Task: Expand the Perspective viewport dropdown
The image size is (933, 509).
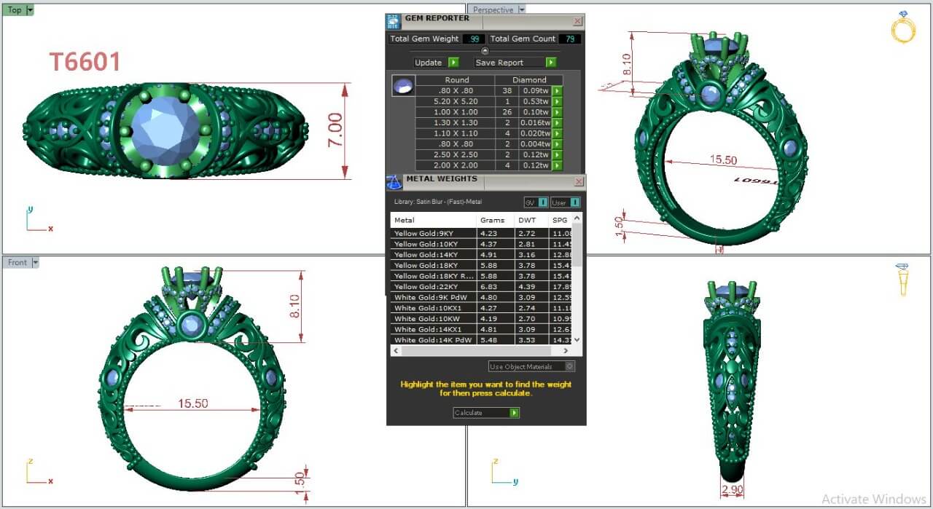Action: coord(521,10)
